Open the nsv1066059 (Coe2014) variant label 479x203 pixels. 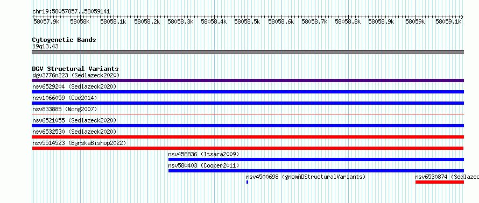pyautogui.click(x=65, y=98)
